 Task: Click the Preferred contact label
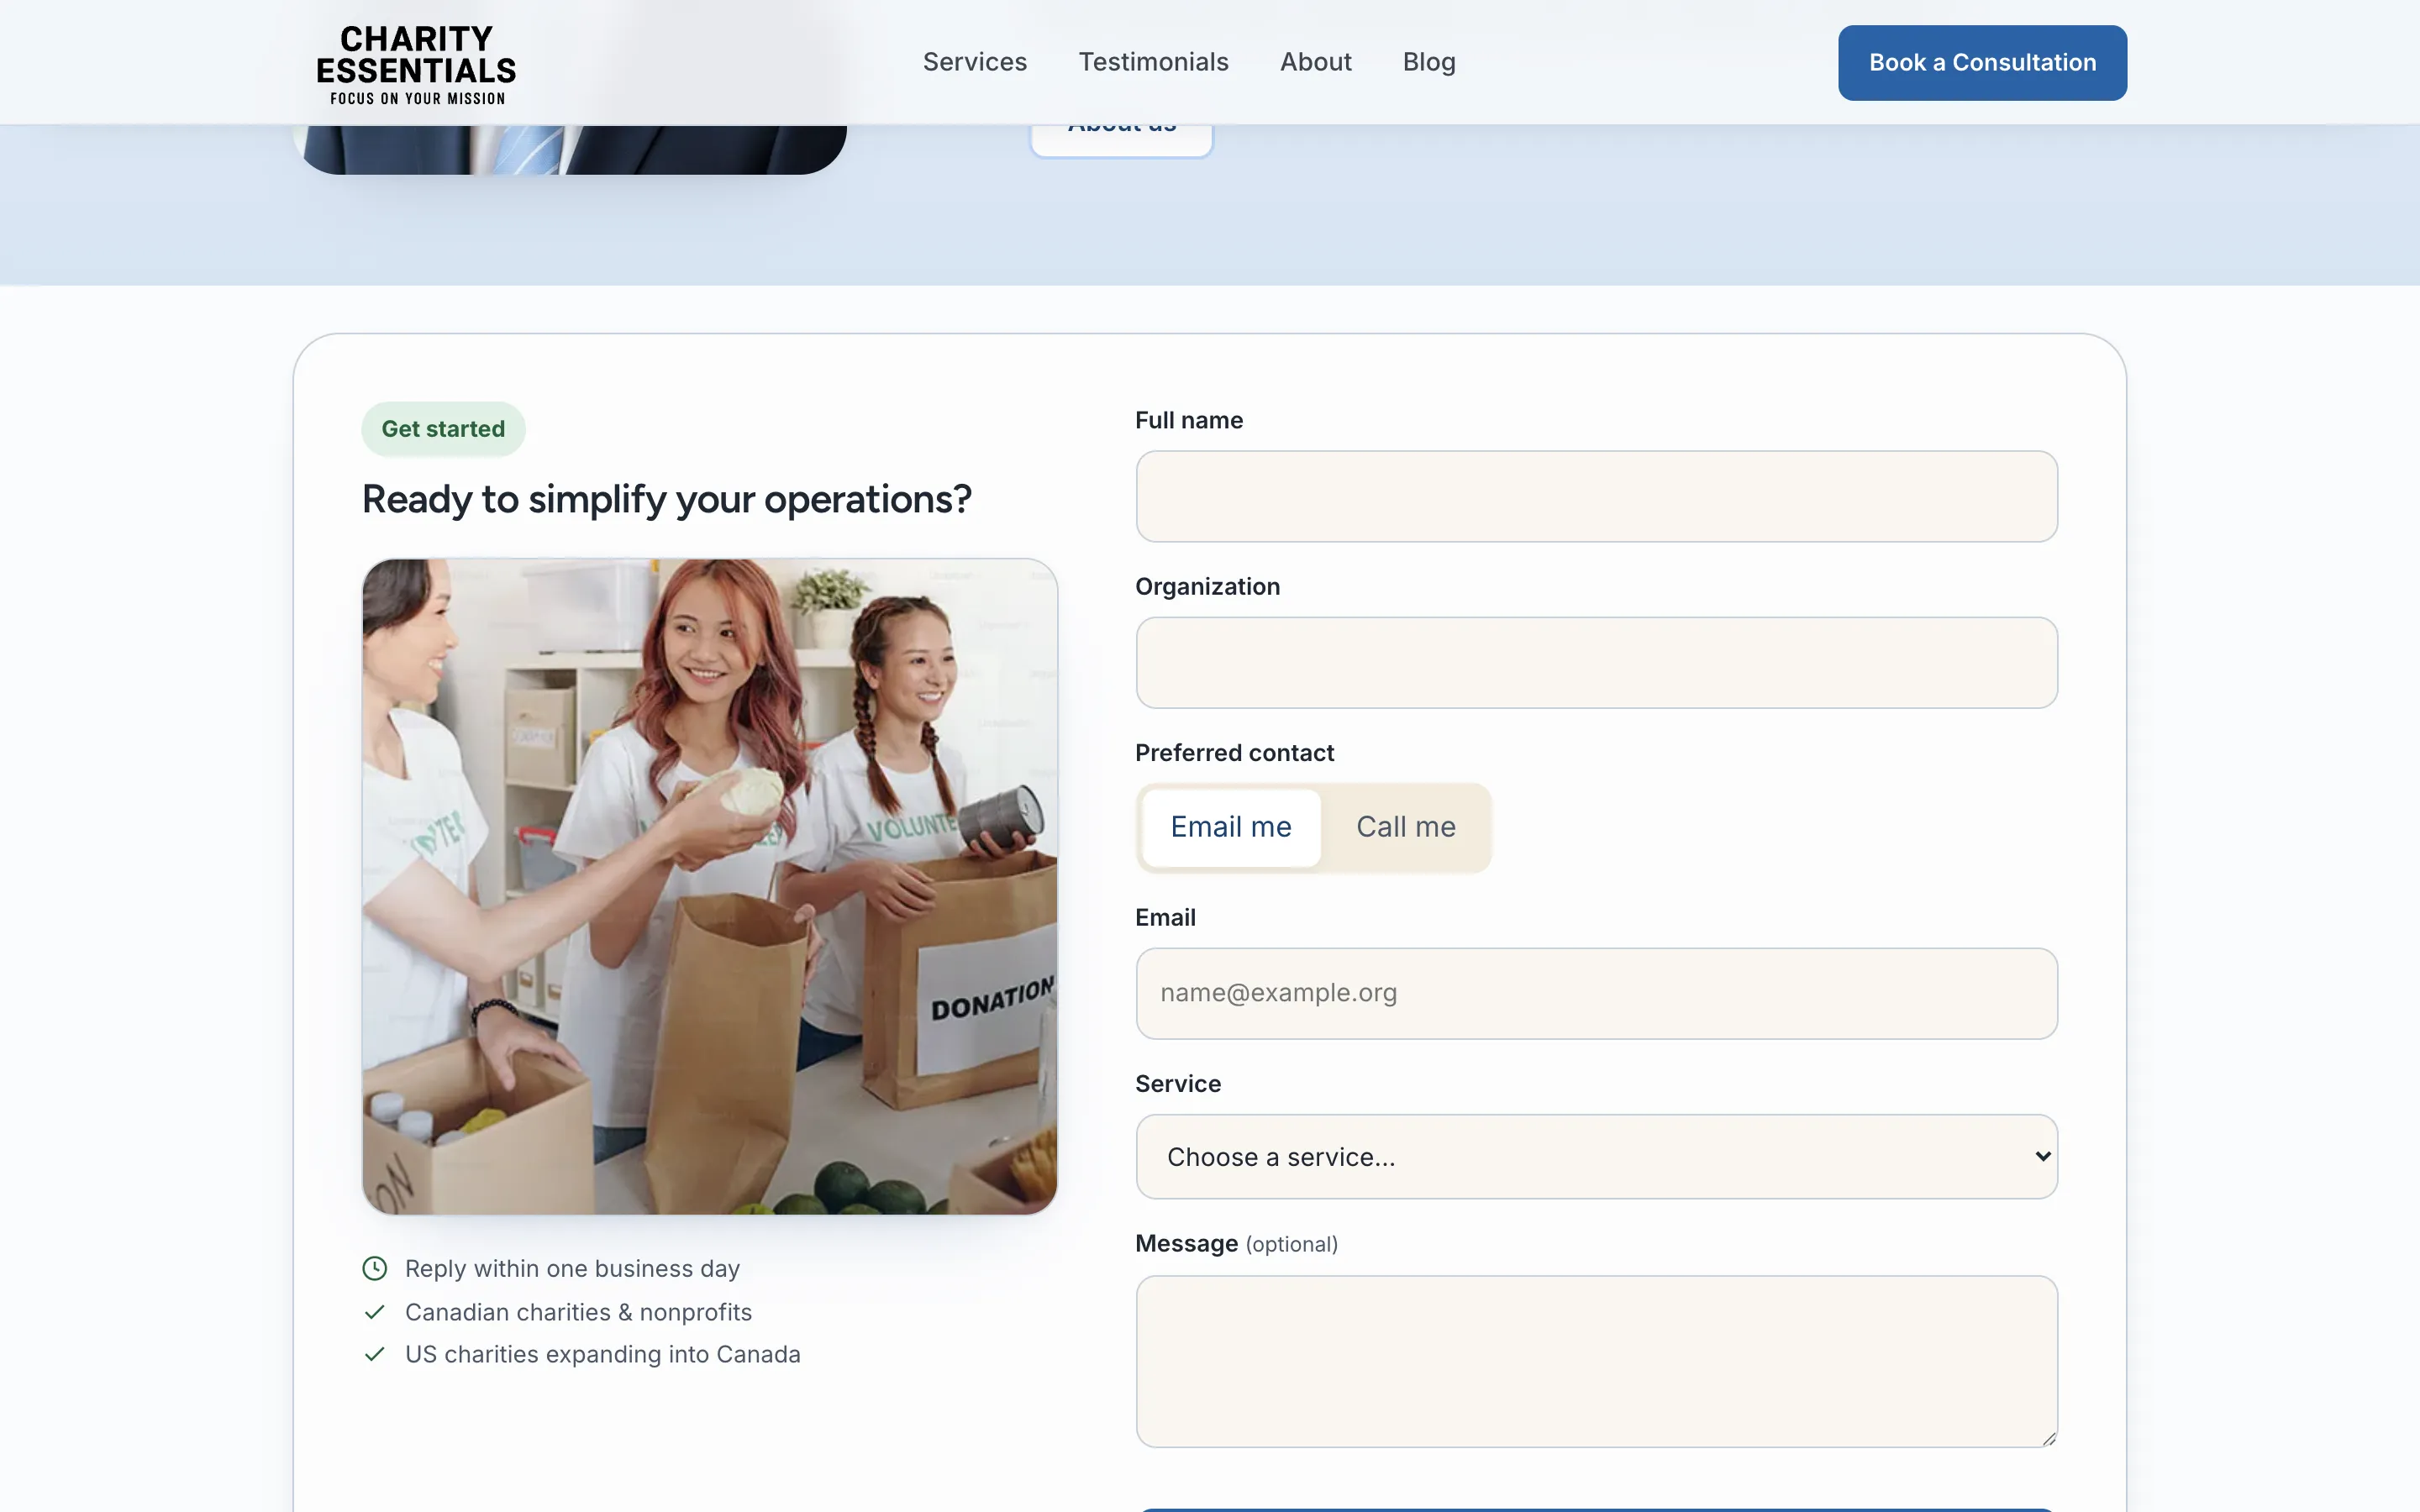(1234, 753)
